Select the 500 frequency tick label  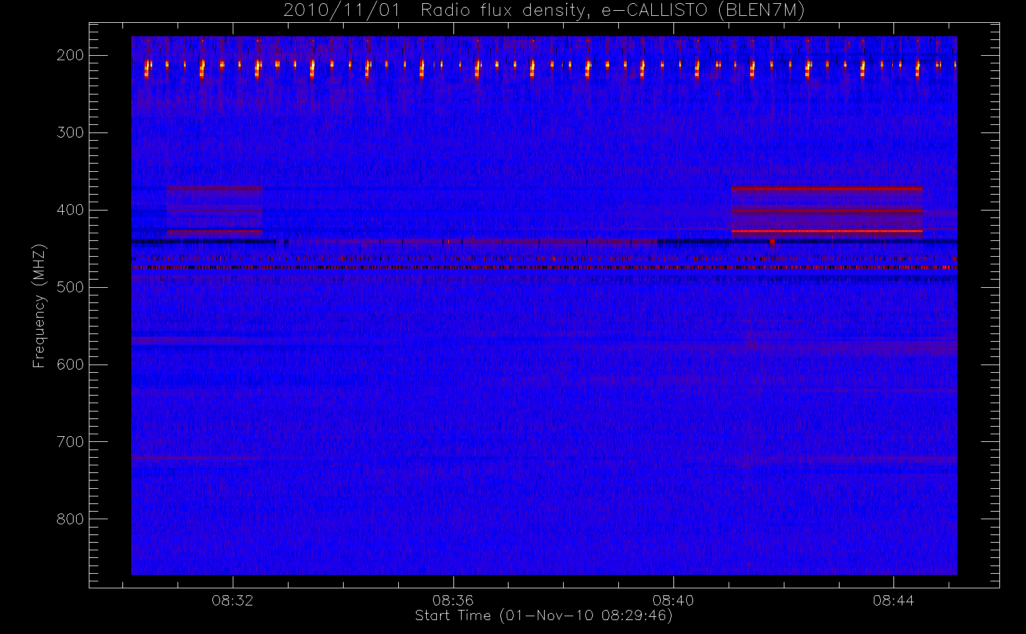(70, 287)
